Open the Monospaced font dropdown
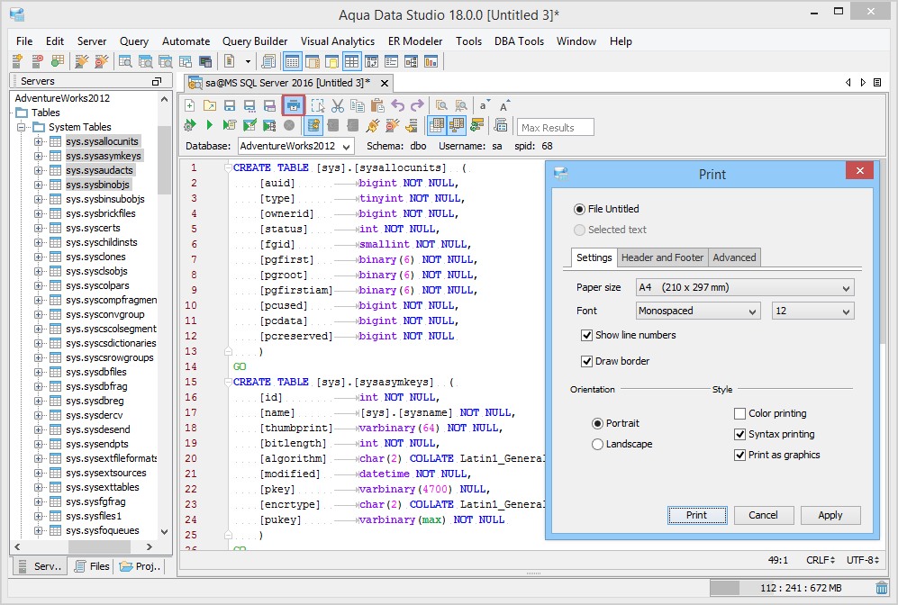 coord(698,312)
